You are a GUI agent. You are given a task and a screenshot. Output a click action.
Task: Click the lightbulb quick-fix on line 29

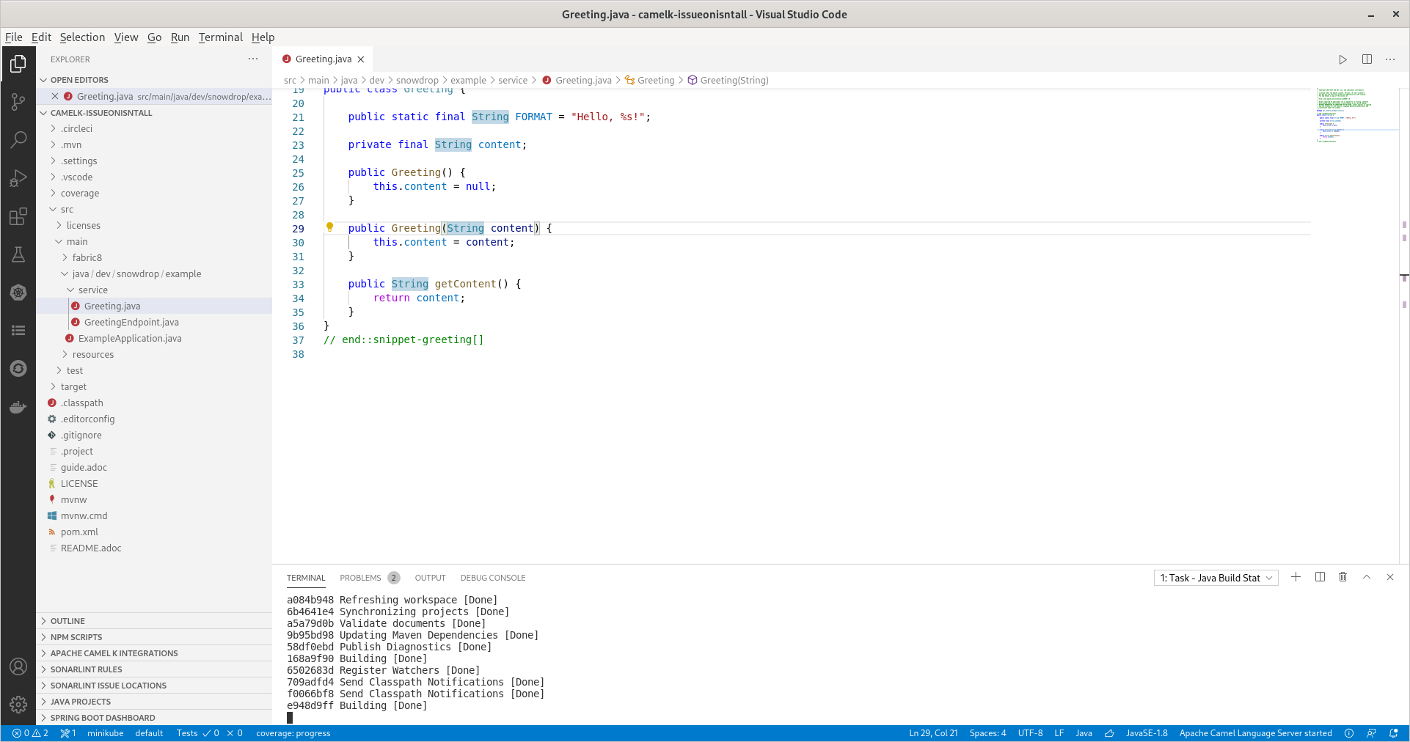click(329, 228)
